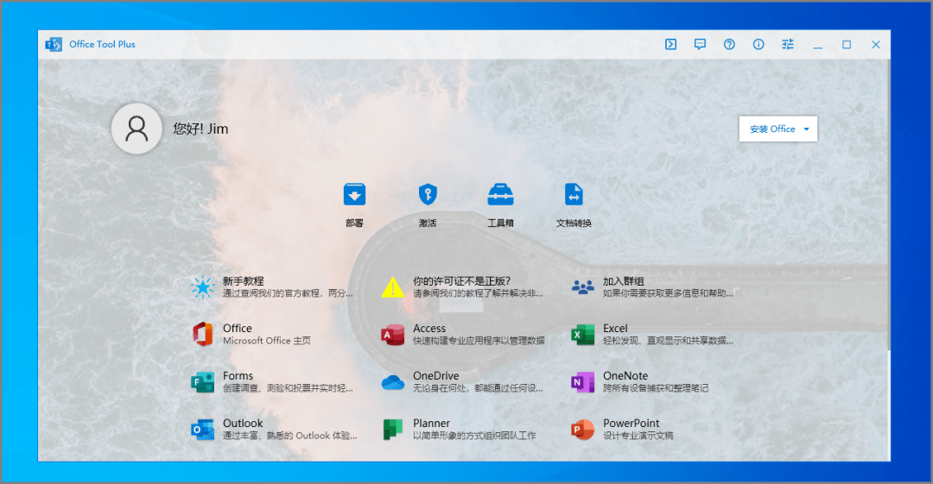Open the Planner title link
933x484 pixels.
point(431,424)
